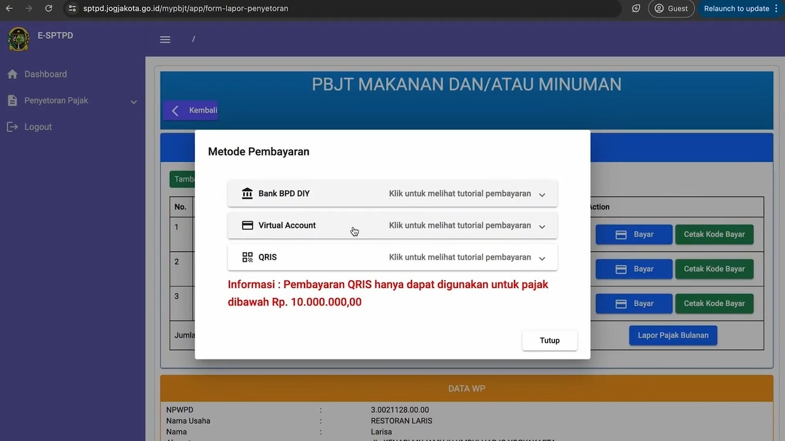
Task: Open the Guest profile button
Action: tap(671, 9)
